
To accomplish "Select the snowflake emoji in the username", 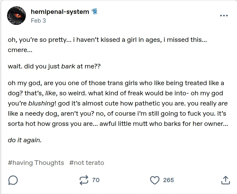I will [x=95, y=12].
